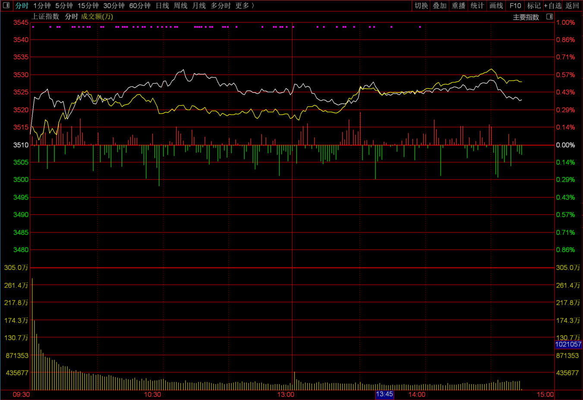The width and height of the screenshot is (583, 400).
Task: Click the 14:00 time axis label
Action: (417, 394)
